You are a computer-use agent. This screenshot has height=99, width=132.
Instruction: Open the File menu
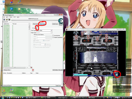[x=4, y=17]
